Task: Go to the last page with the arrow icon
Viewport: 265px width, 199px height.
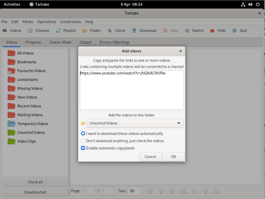Action: tap(183, 191)
